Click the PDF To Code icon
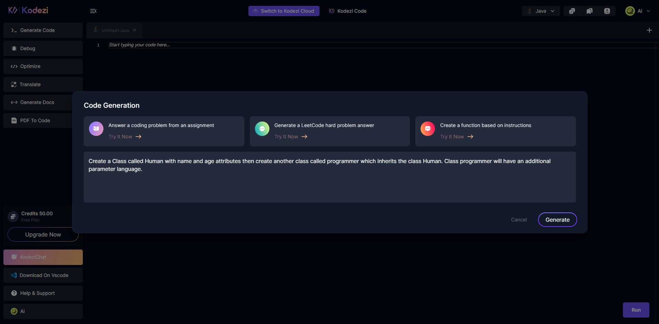The image size is (659, 324). point(14,120)
